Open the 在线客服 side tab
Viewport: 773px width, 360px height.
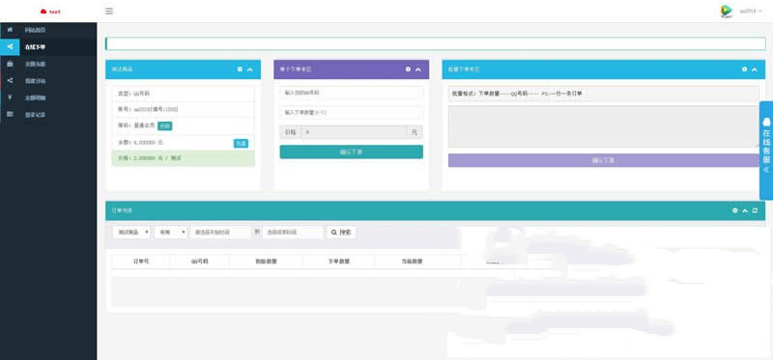pyautogui.click(x=766, y=151)
